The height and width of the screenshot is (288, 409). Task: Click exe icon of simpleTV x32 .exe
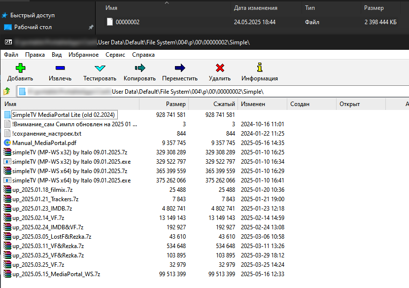point(7,162)
